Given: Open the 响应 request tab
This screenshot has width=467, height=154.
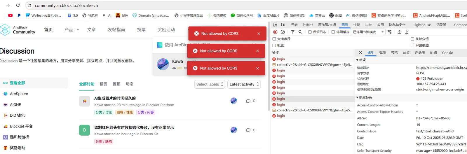Looking at the screenshot, I should coord(406,53).
